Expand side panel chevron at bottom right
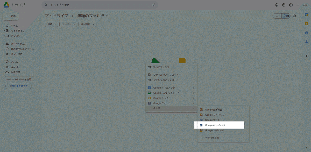The image size is (311, 152). (x=306, y=148)
